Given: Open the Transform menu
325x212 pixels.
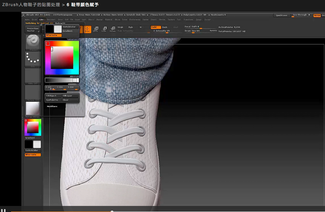Looking at the screenshot, I should [188, 20].
